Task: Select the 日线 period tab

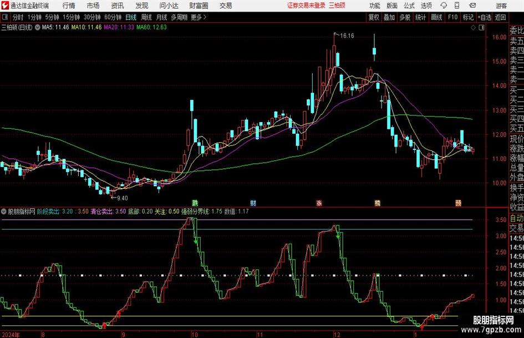Action: (131, 17)
